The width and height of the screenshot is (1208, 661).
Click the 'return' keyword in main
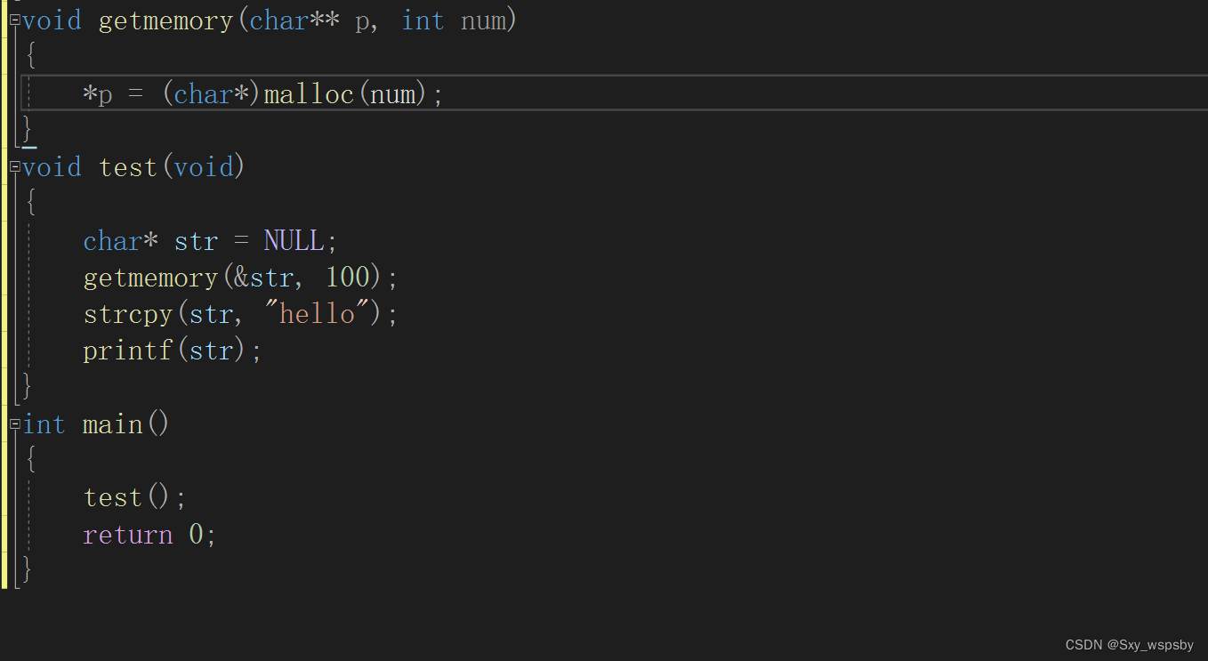[x=127, y=535]
